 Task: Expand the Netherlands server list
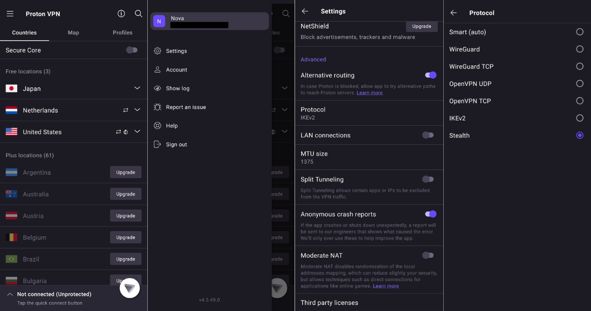click(137, 110)
